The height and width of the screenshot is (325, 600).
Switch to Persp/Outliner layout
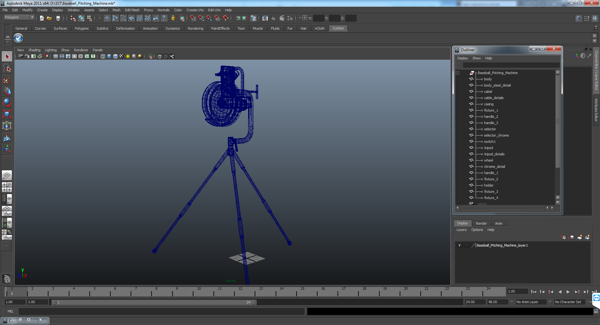[x=7, y=199]
